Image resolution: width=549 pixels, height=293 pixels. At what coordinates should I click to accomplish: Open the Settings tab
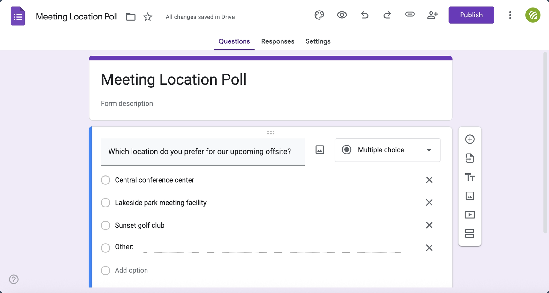pyautogui.click(x=318, y=41)
